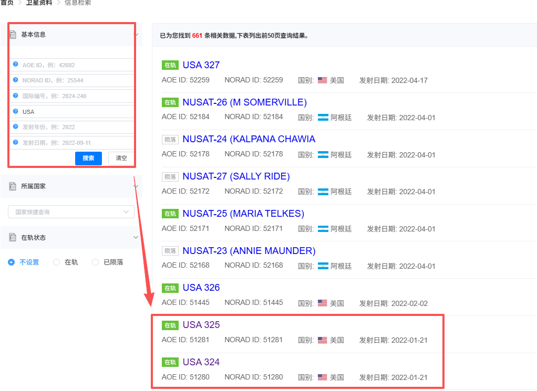
Task: Click help icon beside NORAD ID field
Action: pos(16,80)
